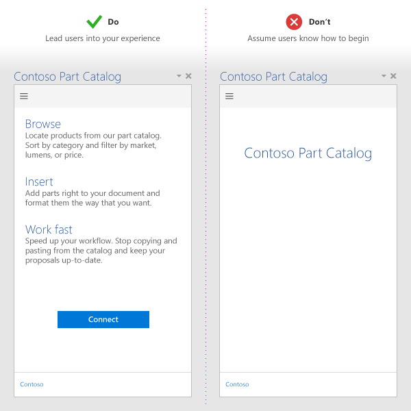This screenshot has width=411, height=411.
Task: Expand the left task pane options dropdown arrow
Action: 179,76
